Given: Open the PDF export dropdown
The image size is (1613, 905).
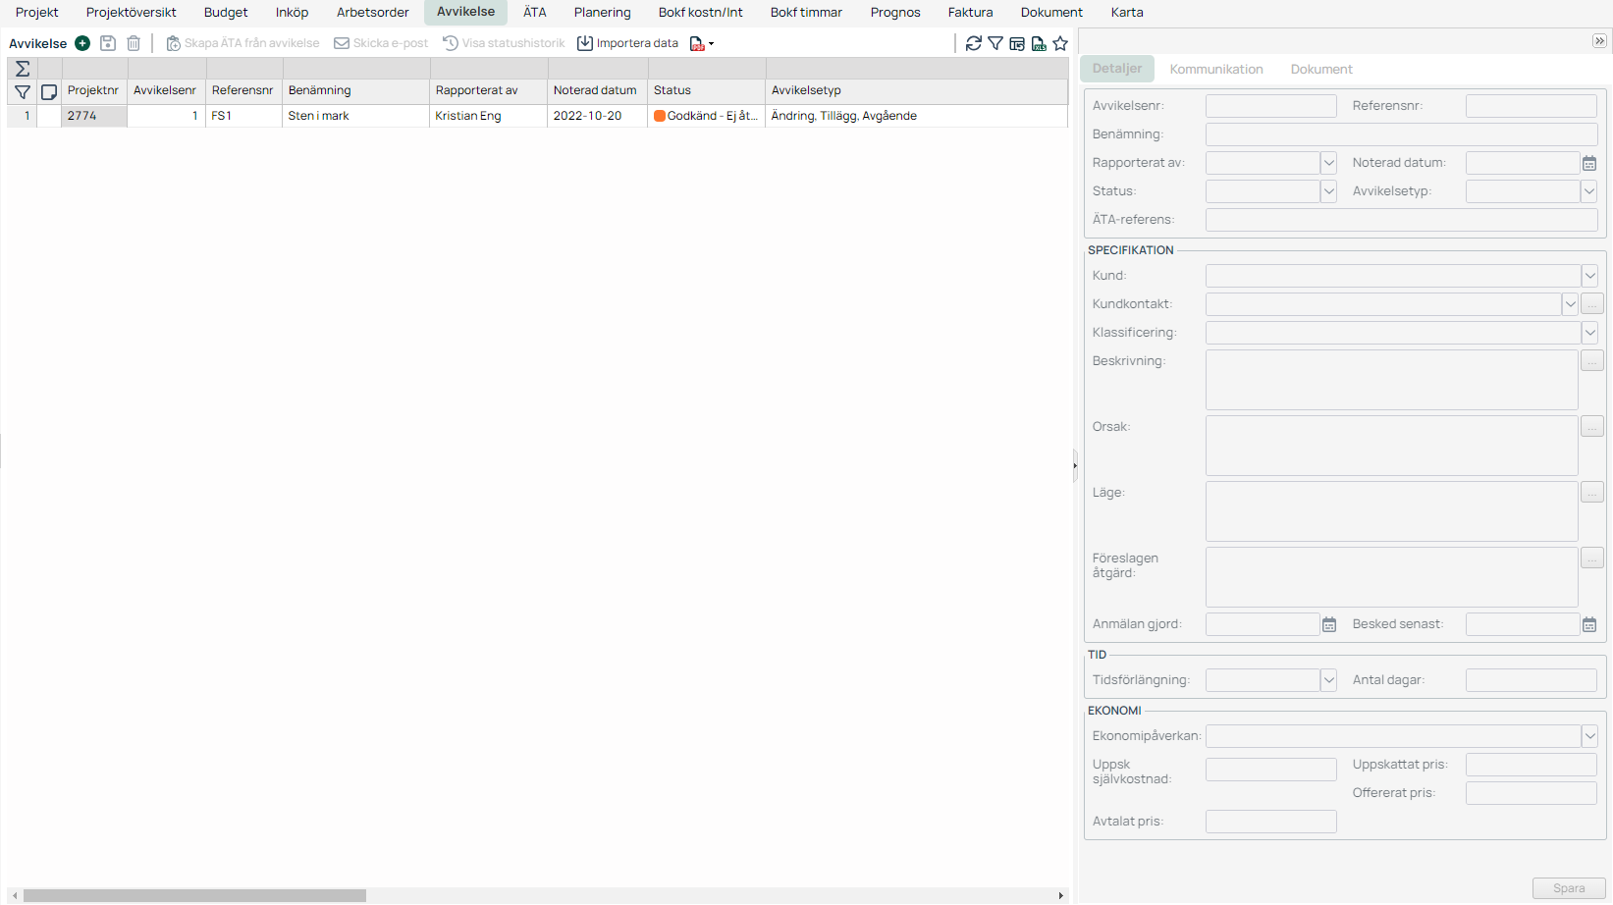Looking at the screenshot, I should point(702,43).
